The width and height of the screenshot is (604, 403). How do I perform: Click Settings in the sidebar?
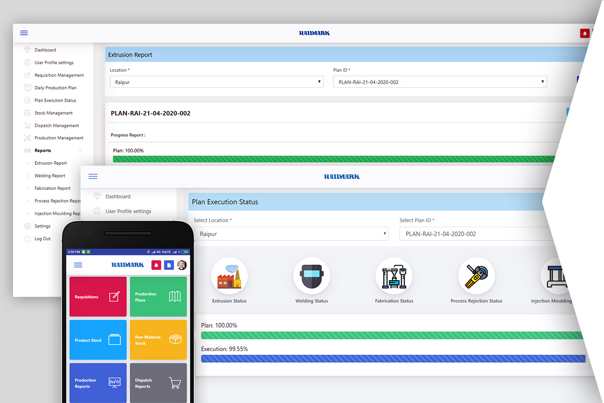43,226
